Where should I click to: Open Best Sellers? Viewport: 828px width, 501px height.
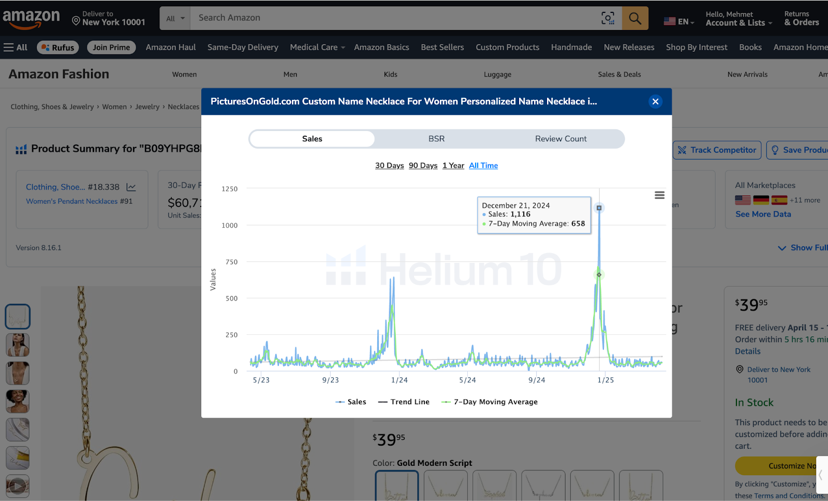[442, 47]
